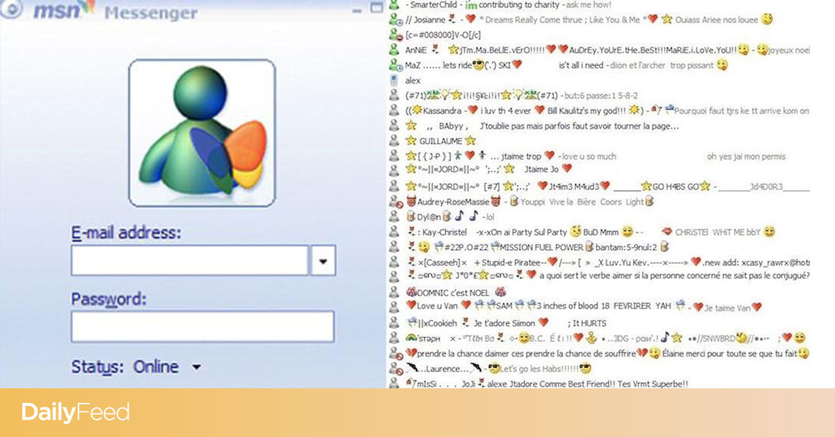Click the status icon beside Kay-Christel
This screenshot has width=835, height=437.
coord(395,232)
